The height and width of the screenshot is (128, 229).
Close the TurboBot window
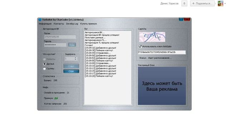(187, 19)
